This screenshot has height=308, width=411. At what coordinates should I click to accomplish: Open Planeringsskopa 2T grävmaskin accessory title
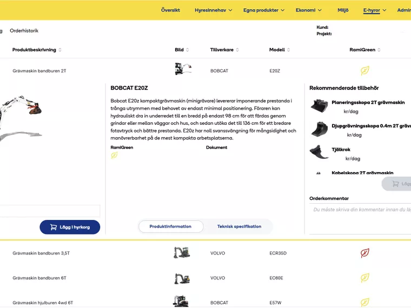(368, 103)
